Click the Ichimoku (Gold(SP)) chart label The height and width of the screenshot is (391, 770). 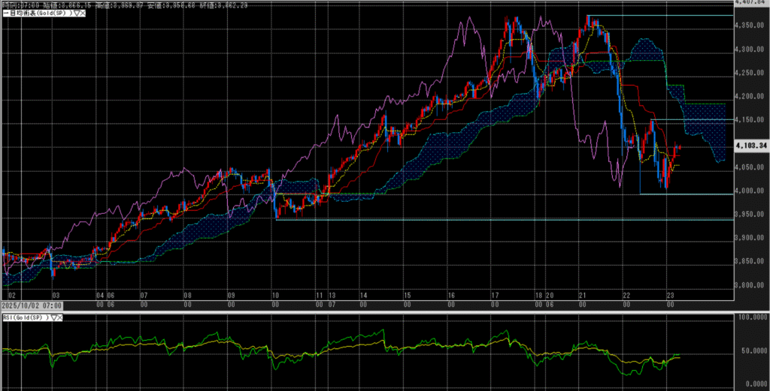click(x=36, y=14)
